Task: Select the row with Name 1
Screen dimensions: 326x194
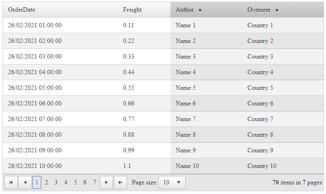Action: click(186, 25)
